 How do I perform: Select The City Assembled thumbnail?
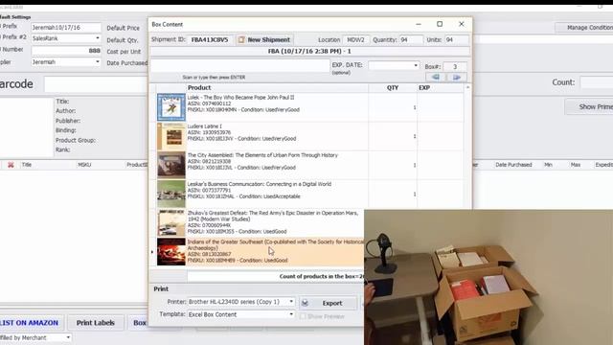[x=171, y=165]
